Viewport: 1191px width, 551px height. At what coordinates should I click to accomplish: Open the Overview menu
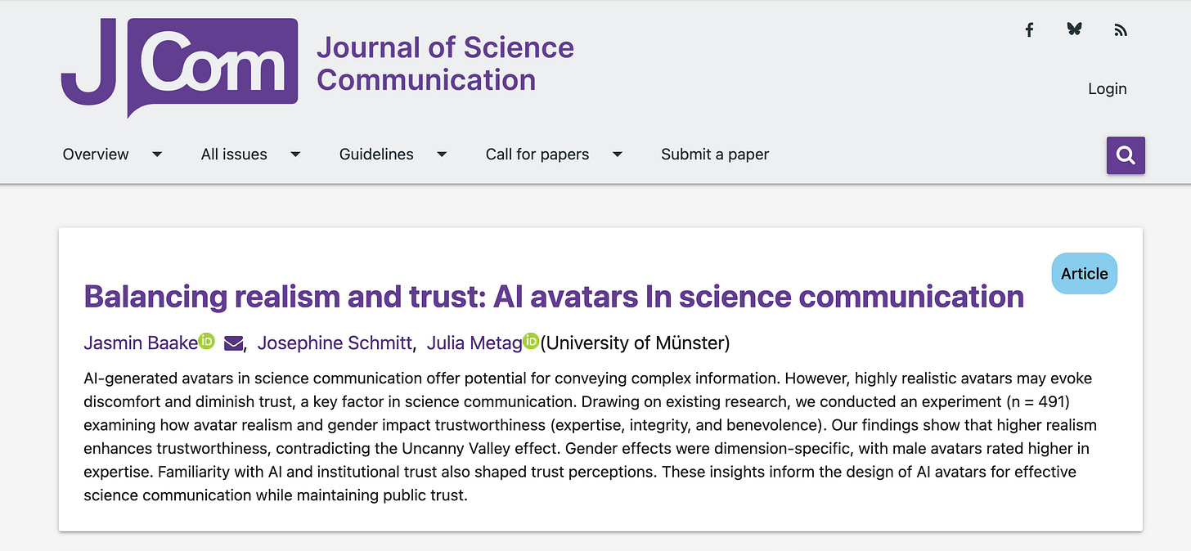96,154
